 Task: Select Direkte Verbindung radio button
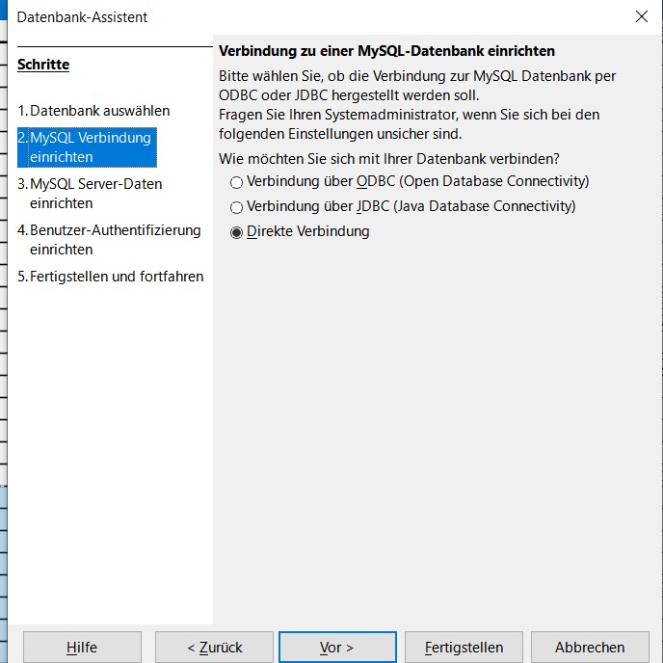point(237,232)
